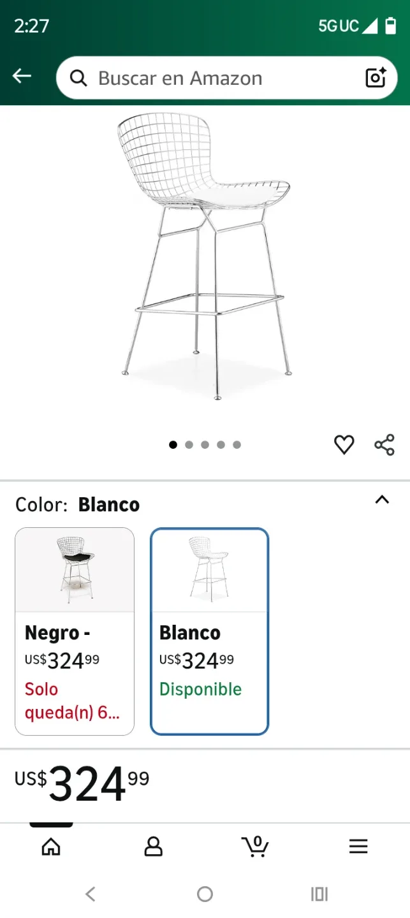Tap the navigation back arrow
The height and width of the screenshot is (918, 410).
(x=22, y=75)
